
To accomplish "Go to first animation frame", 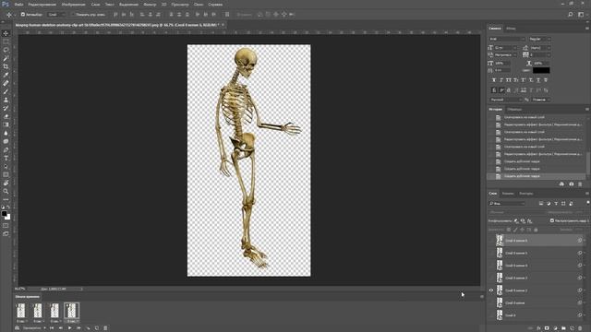I will coord(52,328).
